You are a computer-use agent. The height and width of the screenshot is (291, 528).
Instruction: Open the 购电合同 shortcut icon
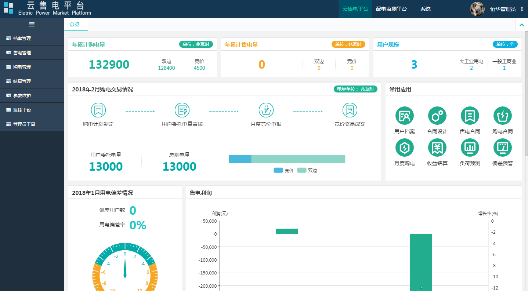pos(502,116)
